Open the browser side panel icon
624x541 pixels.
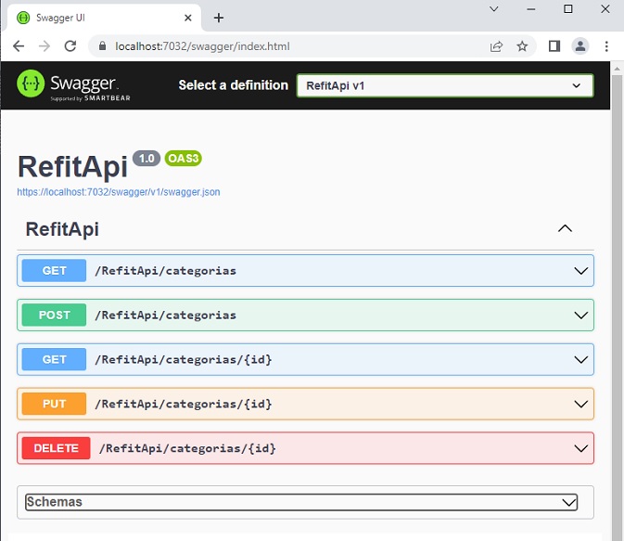coord(554,46)
